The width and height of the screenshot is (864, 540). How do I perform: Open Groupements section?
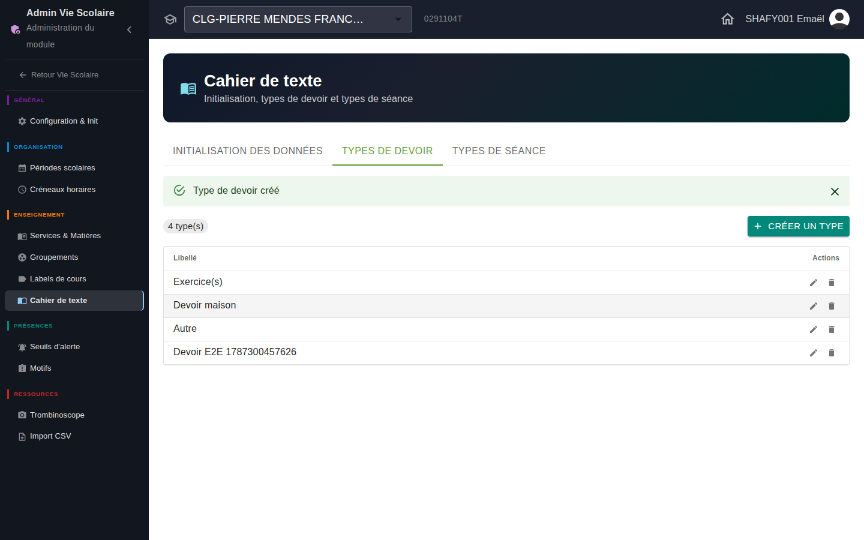74,257
